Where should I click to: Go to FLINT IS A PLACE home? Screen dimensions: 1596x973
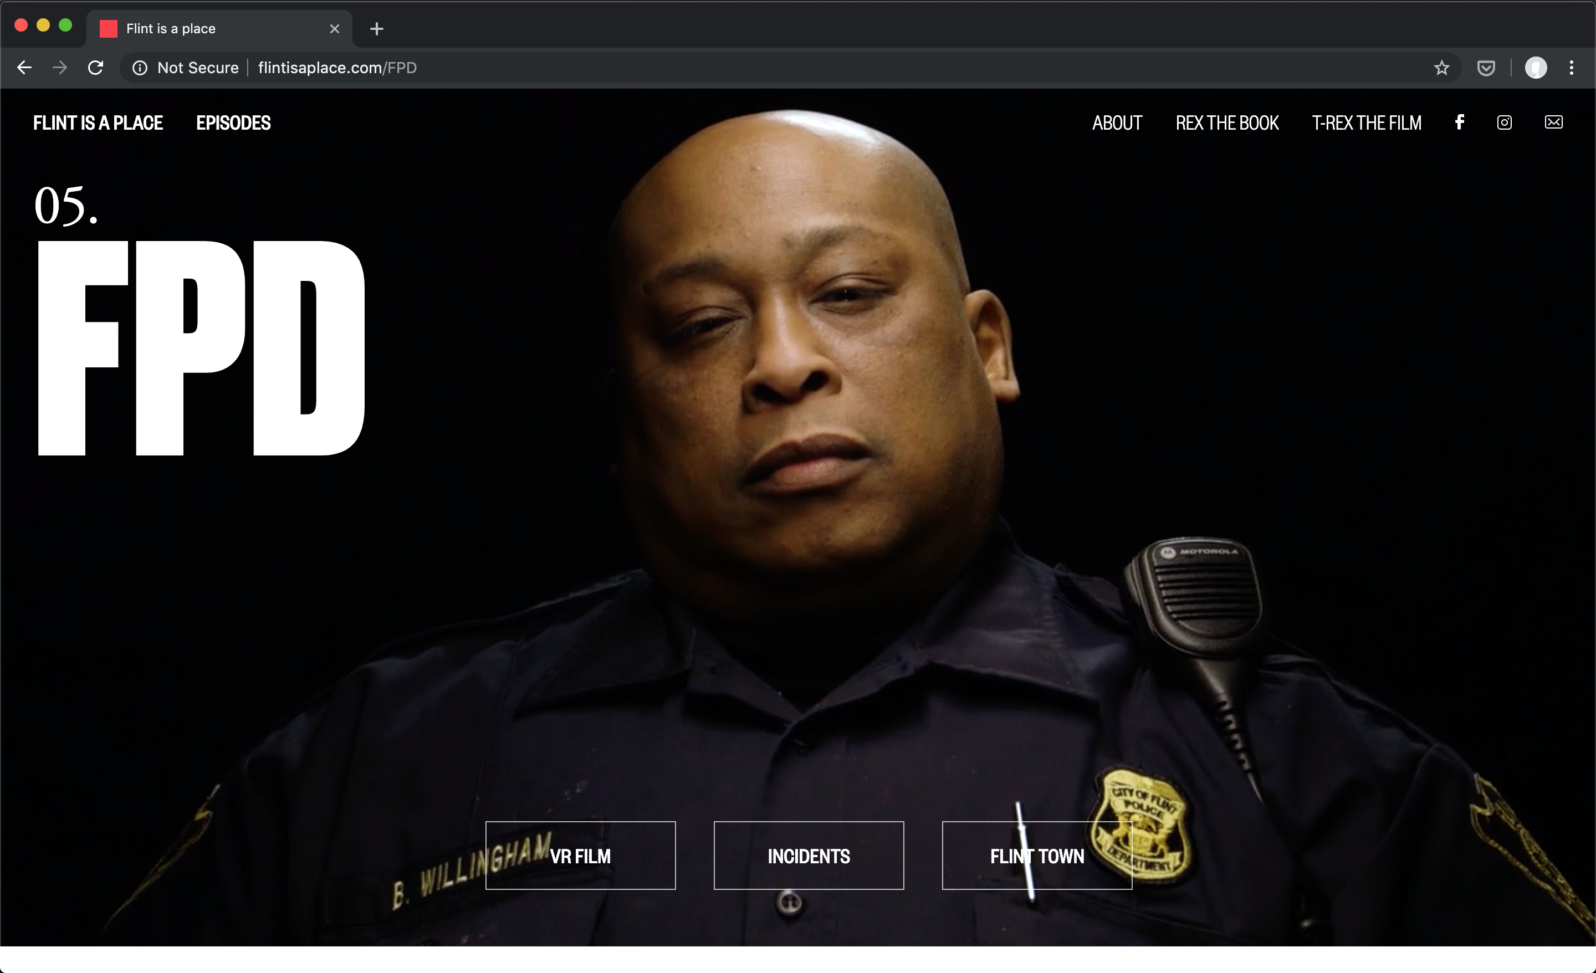pyautogui.click(x=98, y=123)
